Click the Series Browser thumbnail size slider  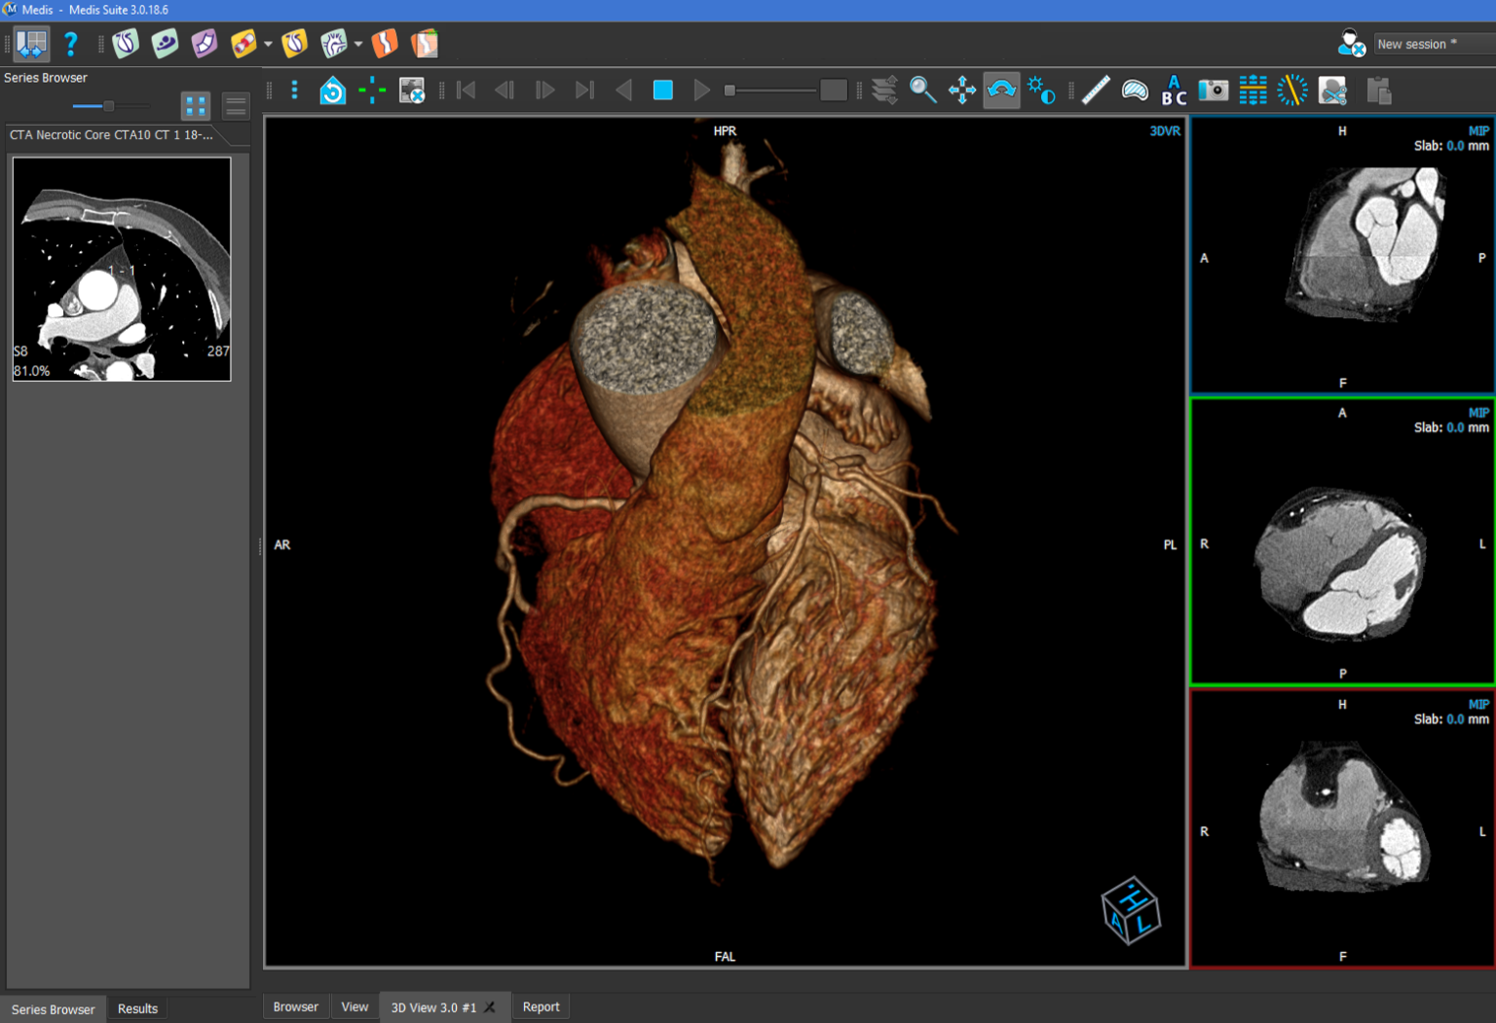coord(109,105)
